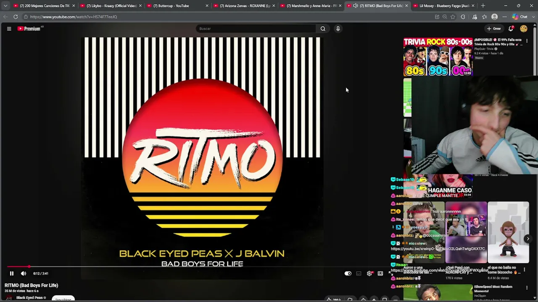Open options for the Trivia Rock video
Viewport: 538px width, 302px height.
pyautogui.click(x=527, y=41)
